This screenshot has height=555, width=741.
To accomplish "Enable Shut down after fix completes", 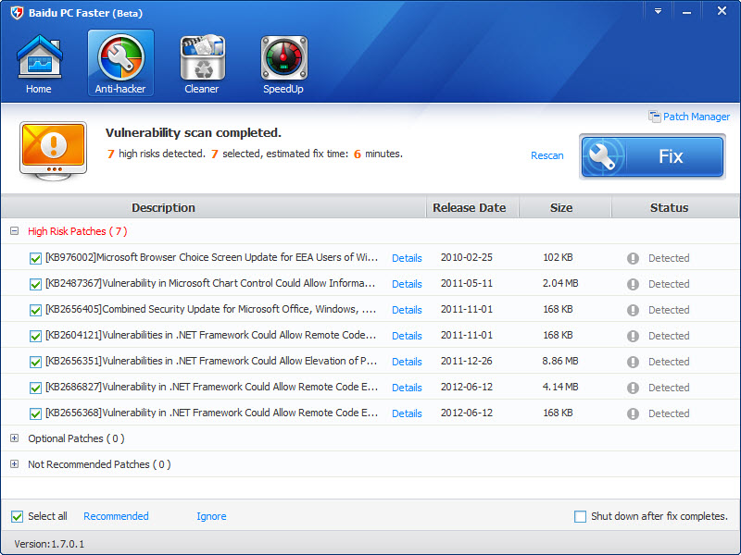I will (x=581, y=517).
